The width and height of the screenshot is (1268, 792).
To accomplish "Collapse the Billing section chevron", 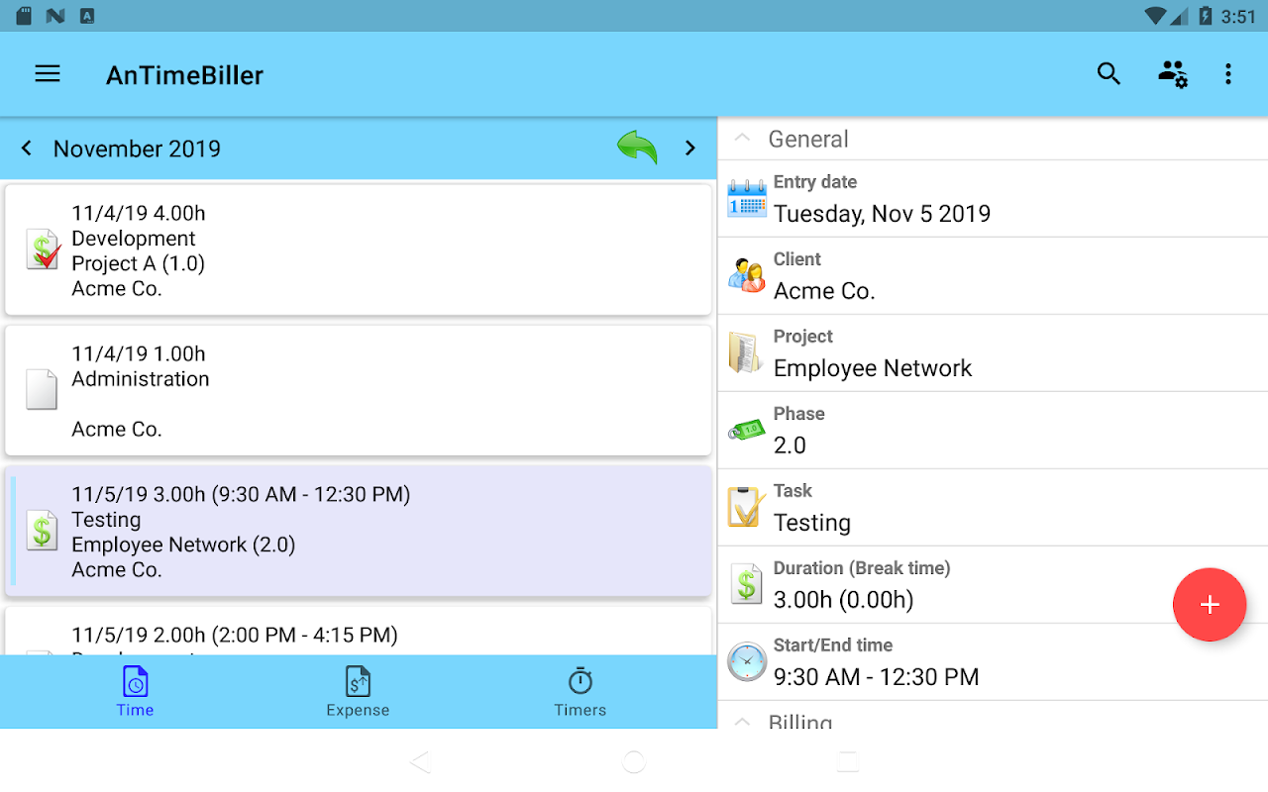I will tap(742, 722).
